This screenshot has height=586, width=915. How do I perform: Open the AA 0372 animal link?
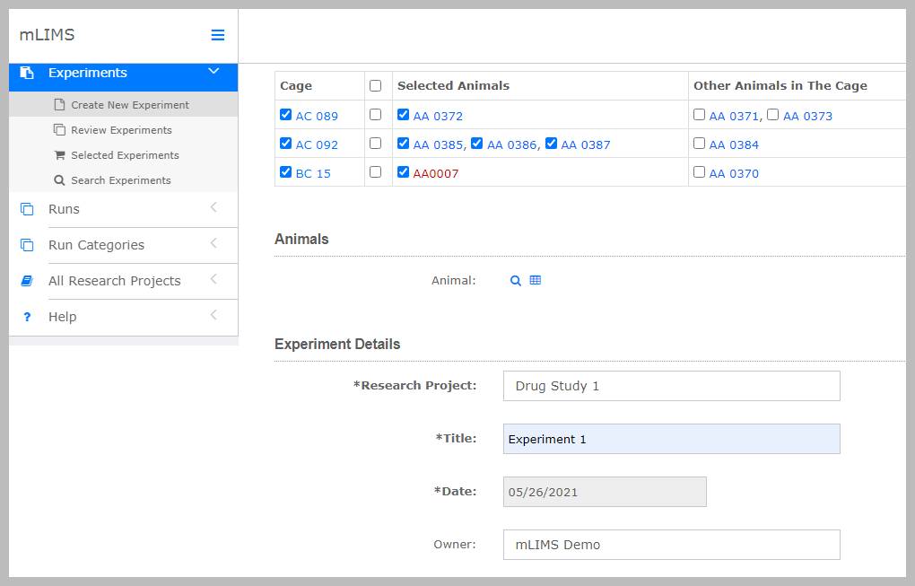(438, 116)
